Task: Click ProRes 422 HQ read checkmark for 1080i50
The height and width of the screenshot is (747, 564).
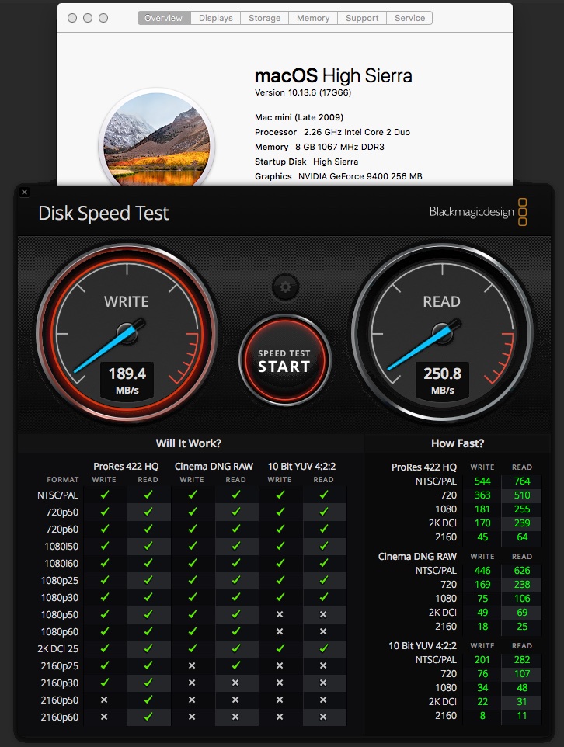Action: pyautogui.click(x=148, y=546)
